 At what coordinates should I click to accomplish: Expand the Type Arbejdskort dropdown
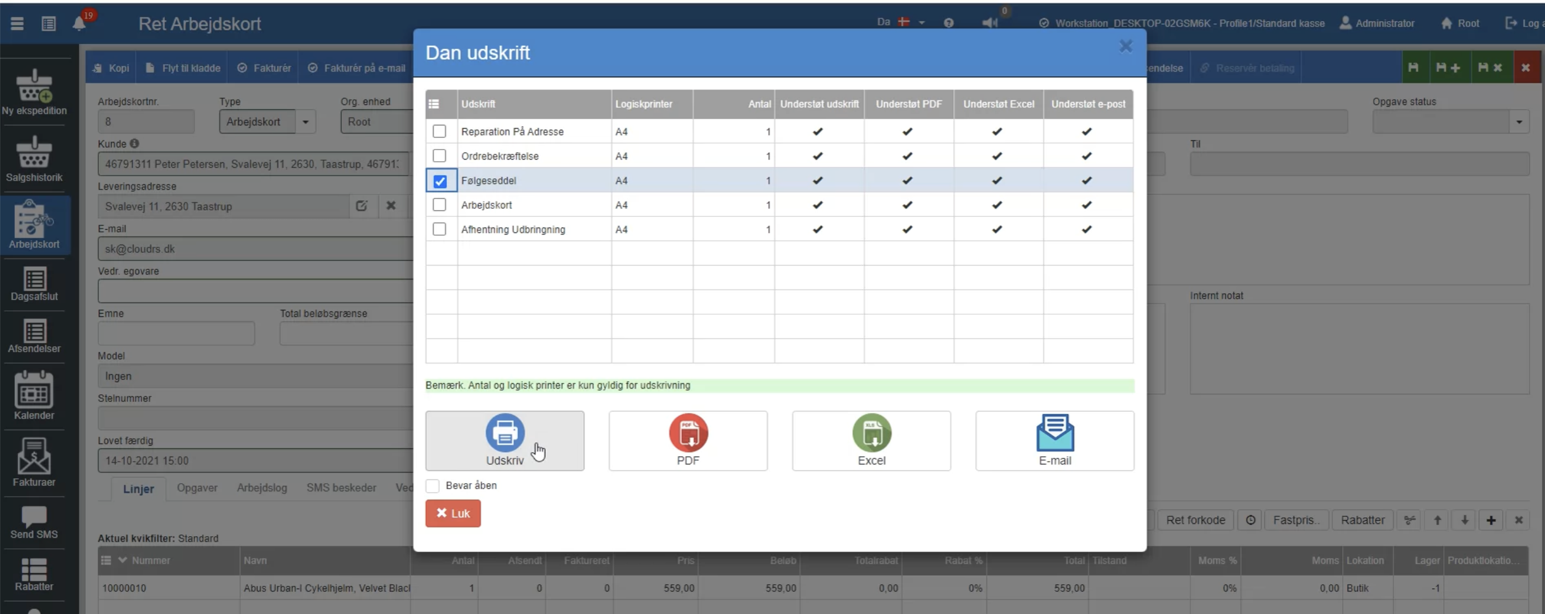(x=305, y=122)
